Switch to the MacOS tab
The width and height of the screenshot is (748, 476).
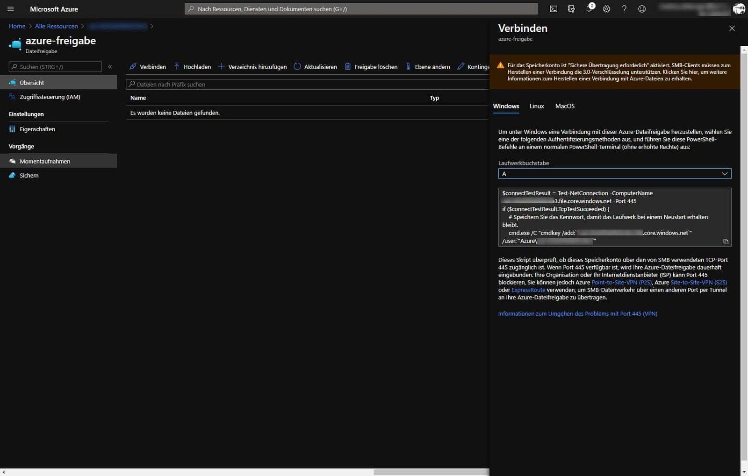coord(565,106)
